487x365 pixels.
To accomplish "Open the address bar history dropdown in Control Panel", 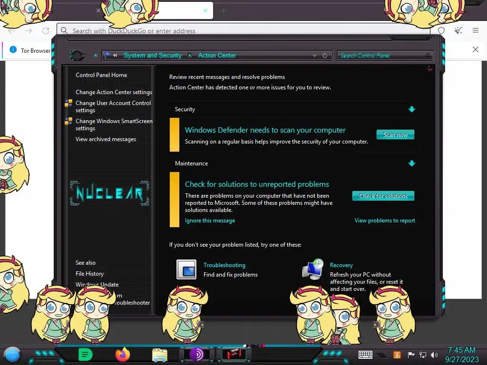I will pyautogui.click(x=314, y=56).
